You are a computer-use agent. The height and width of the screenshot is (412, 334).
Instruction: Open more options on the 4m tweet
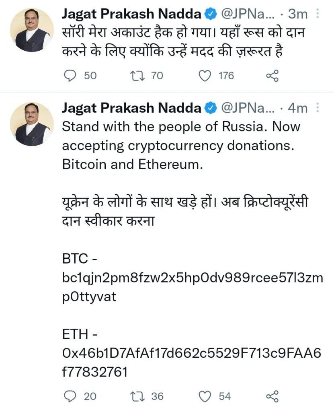click(x=318, y=108)
